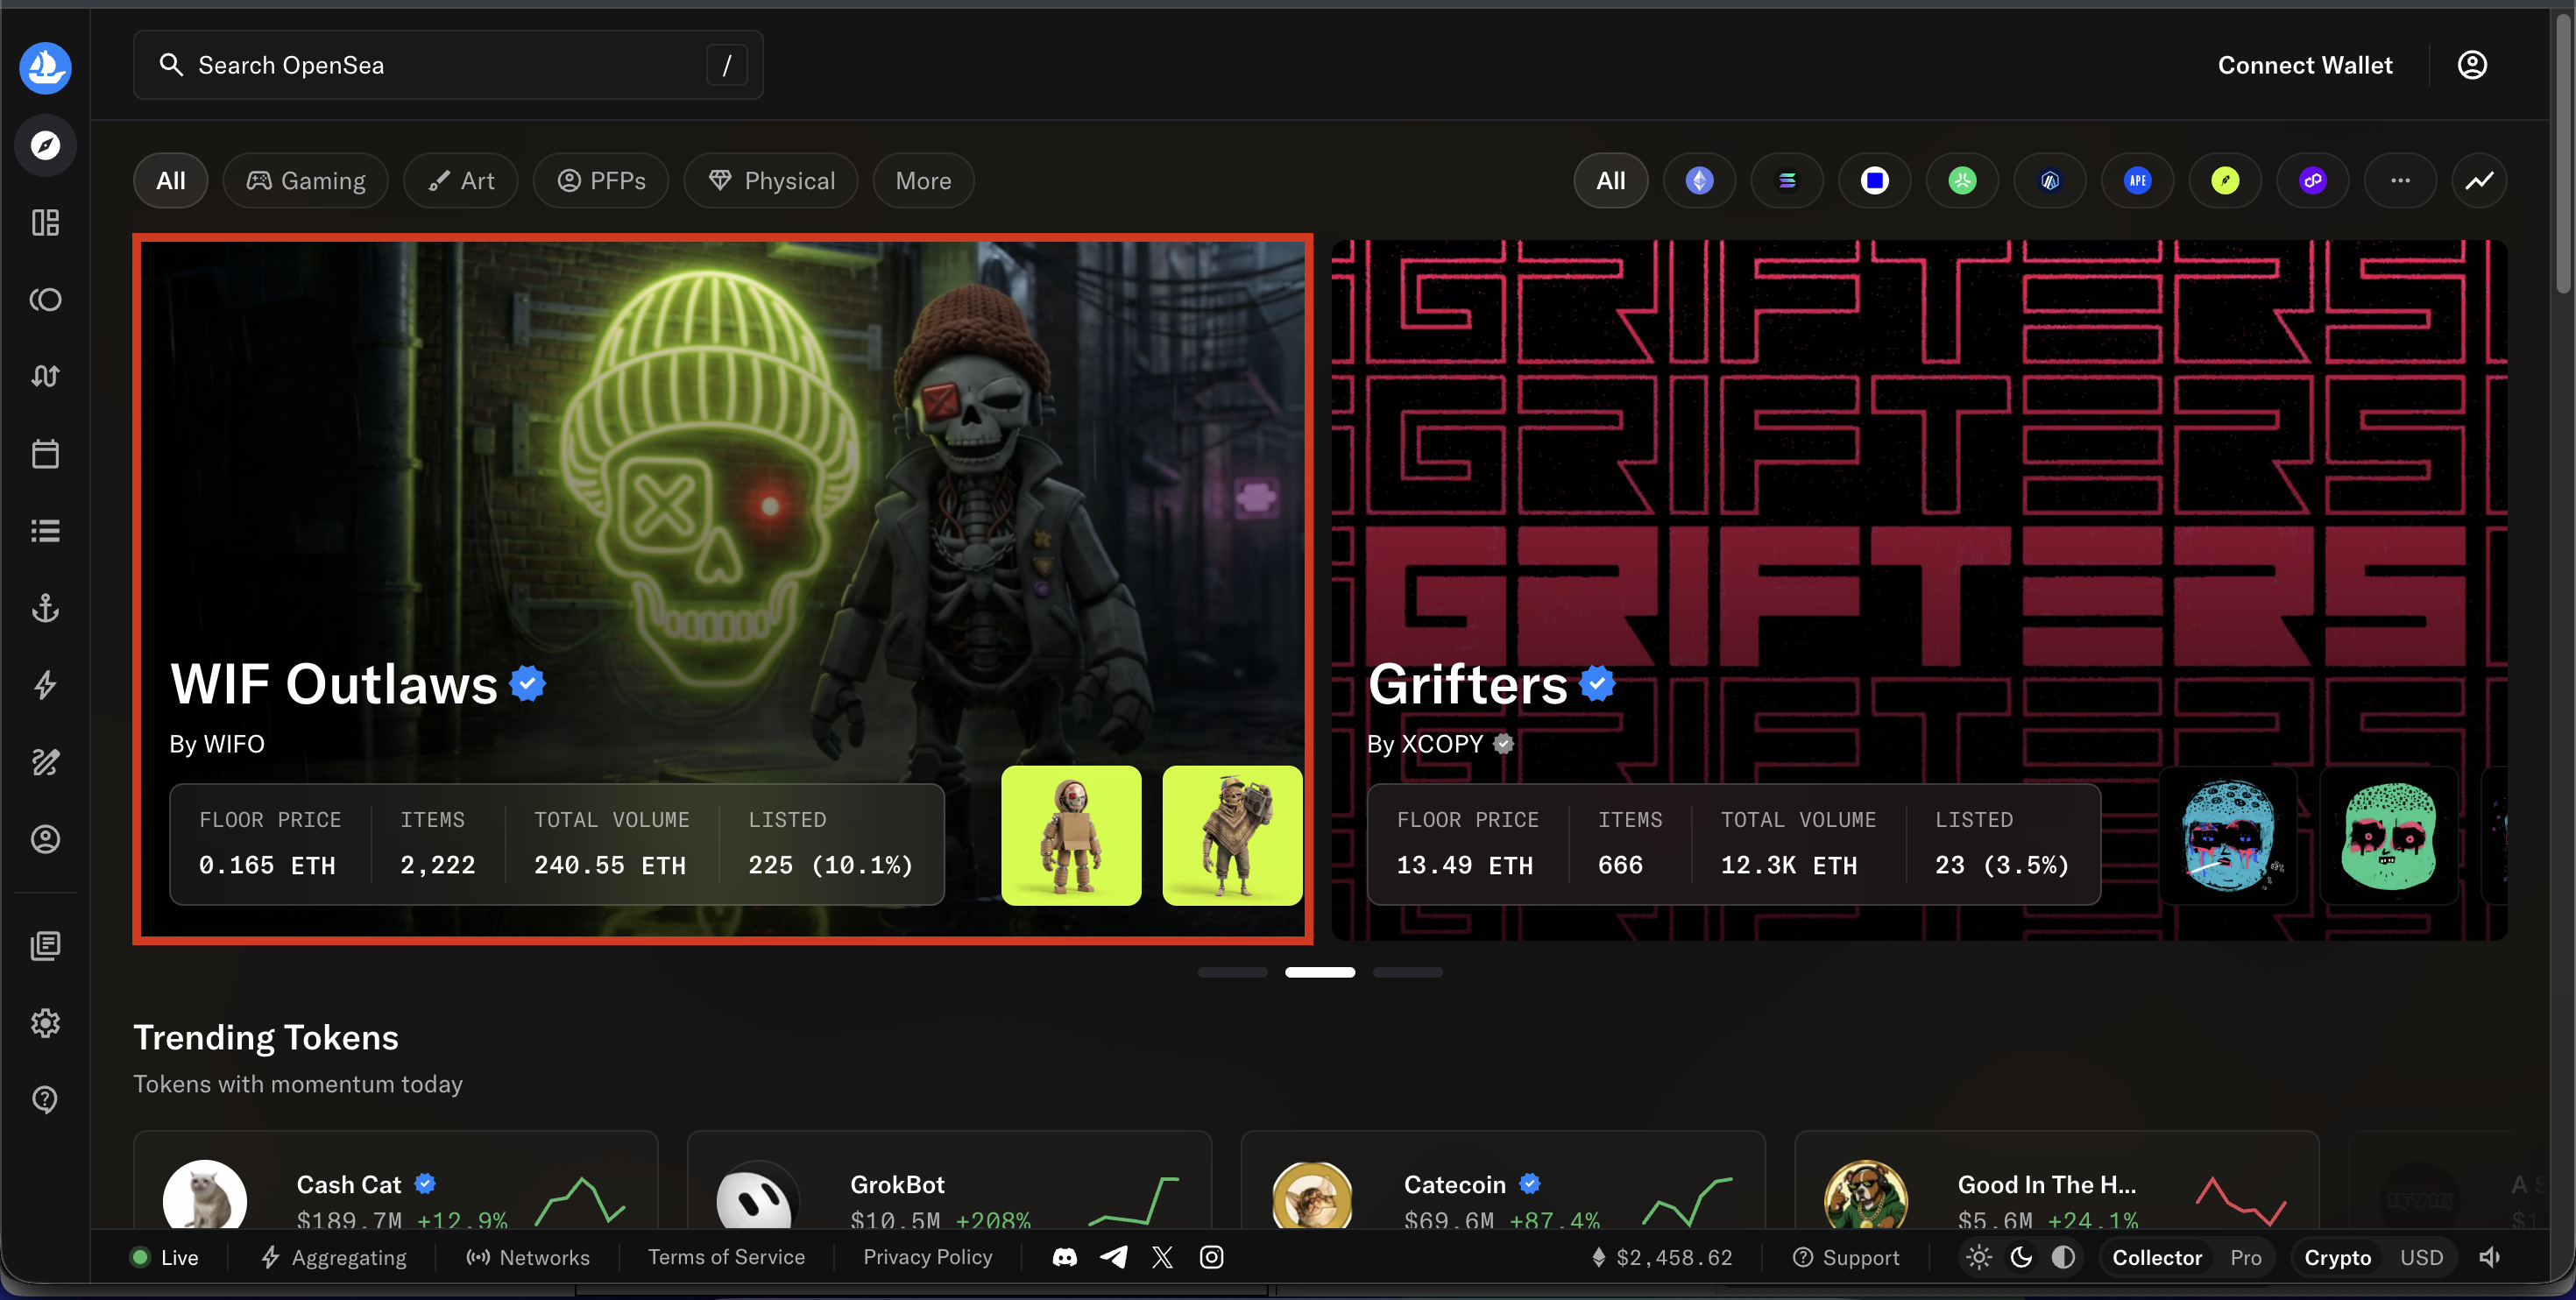Screen dimensions: 2576x1300
Task: Open the collections grid icon in sidebar
Action: [45, 222]
